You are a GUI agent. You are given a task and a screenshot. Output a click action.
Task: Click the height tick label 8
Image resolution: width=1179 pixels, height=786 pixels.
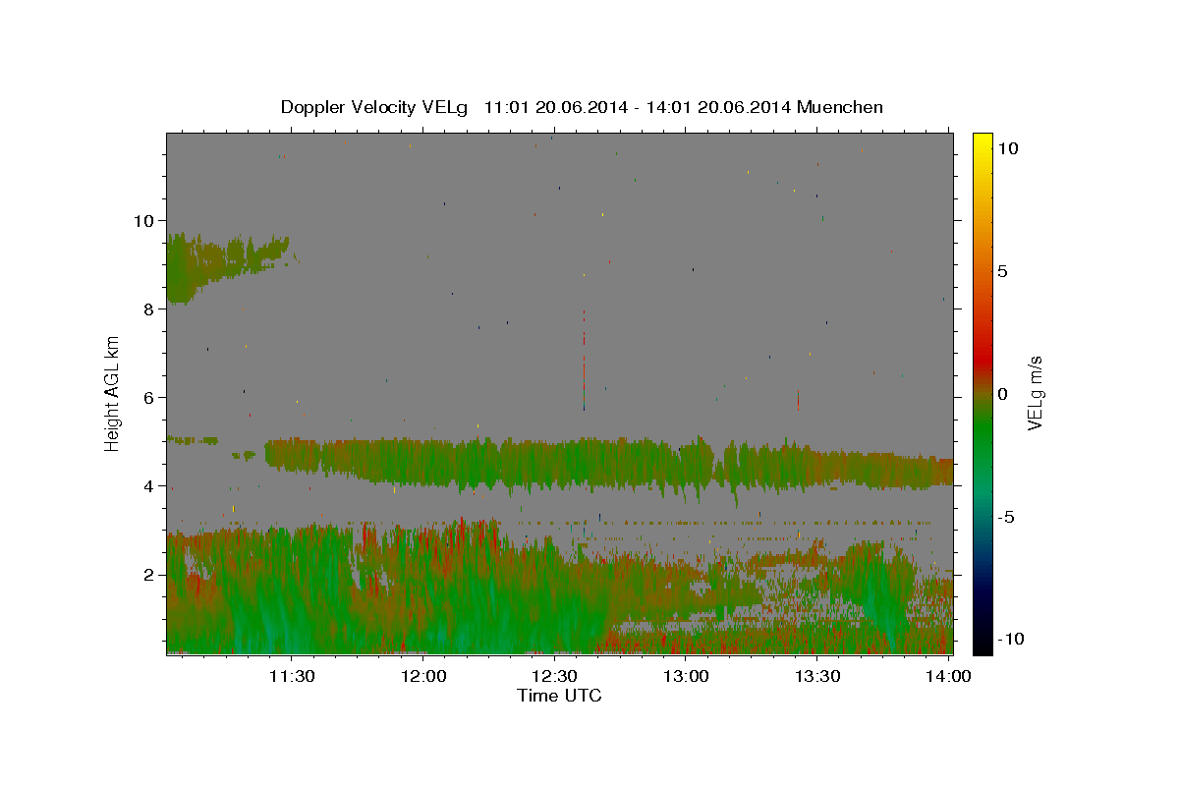coord(151,309)
